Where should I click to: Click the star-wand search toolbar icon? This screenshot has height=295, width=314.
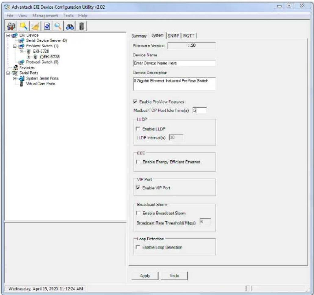pyautogui.click(x=23, y=26)
